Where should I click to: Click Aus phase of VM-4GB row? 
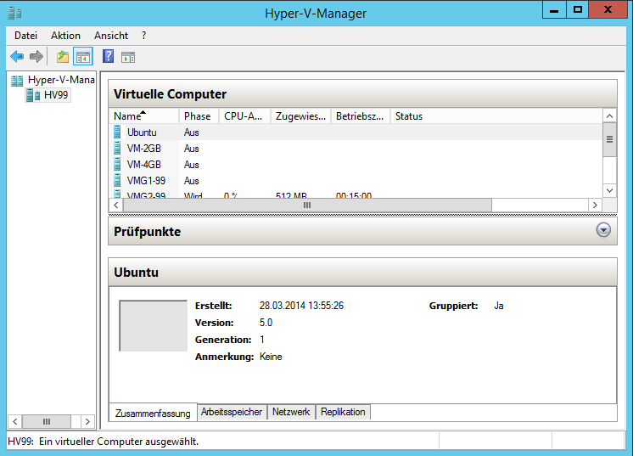[192, 165]
